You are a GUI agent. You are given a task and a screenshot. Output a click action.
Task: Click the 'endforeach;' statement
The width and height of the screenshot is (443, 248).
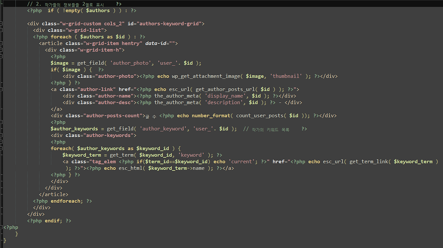coord(67,201)
